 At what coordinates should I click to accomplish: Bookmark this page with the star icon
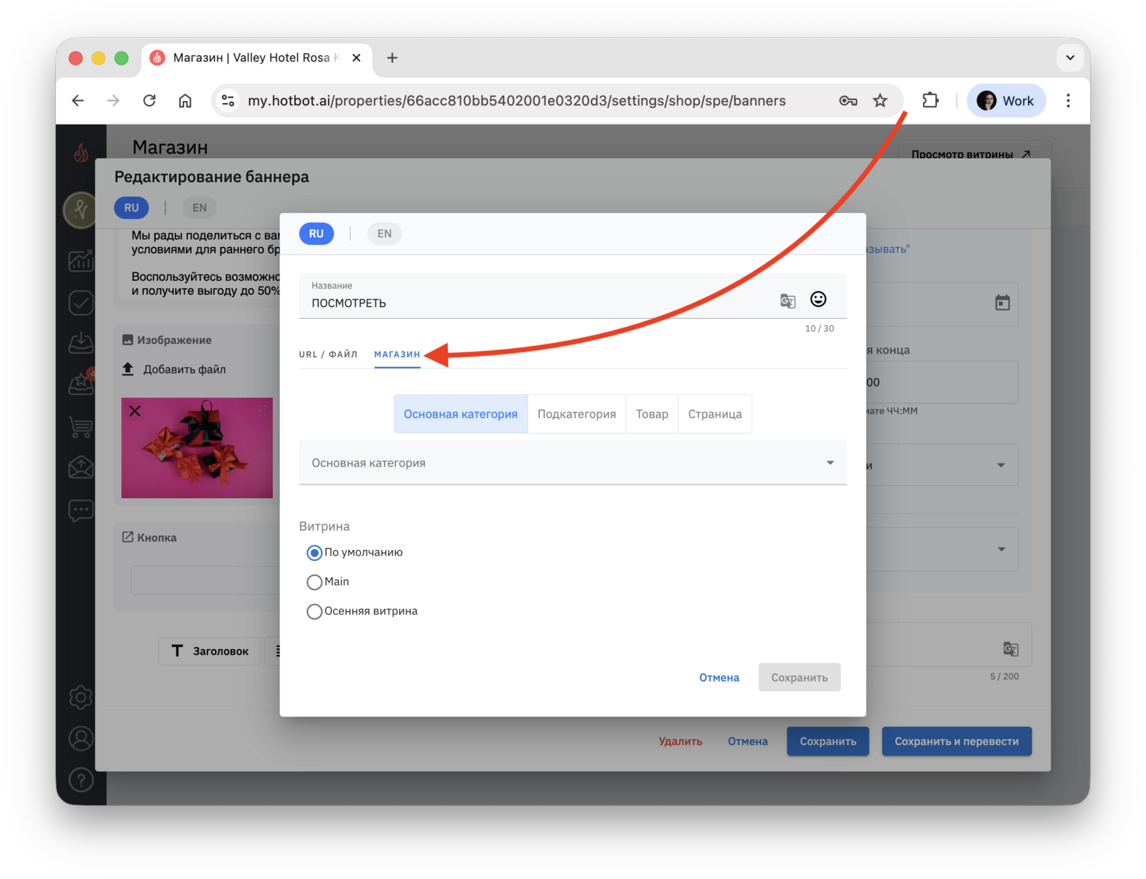click(x=881, y=101)
